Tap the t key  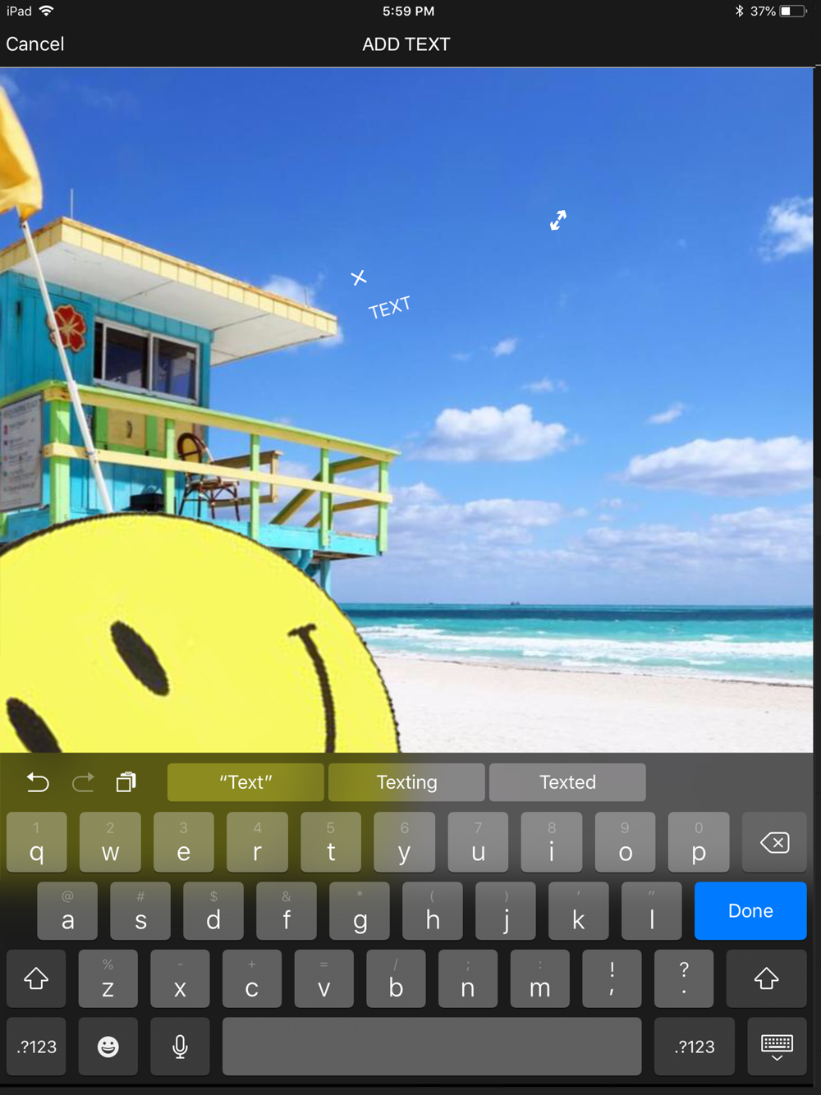coord(331,842)
